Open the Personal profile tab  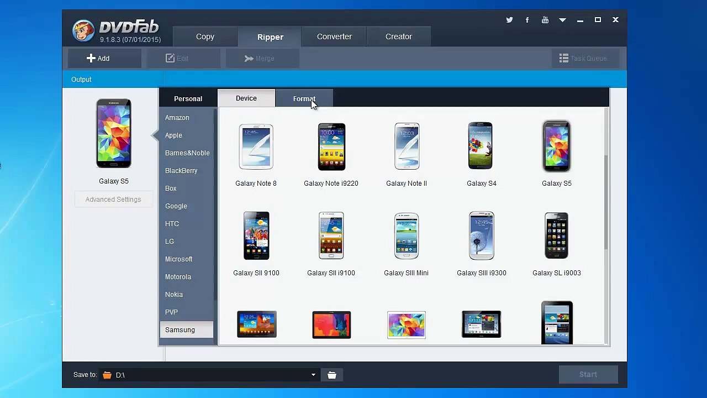(188, 98)
